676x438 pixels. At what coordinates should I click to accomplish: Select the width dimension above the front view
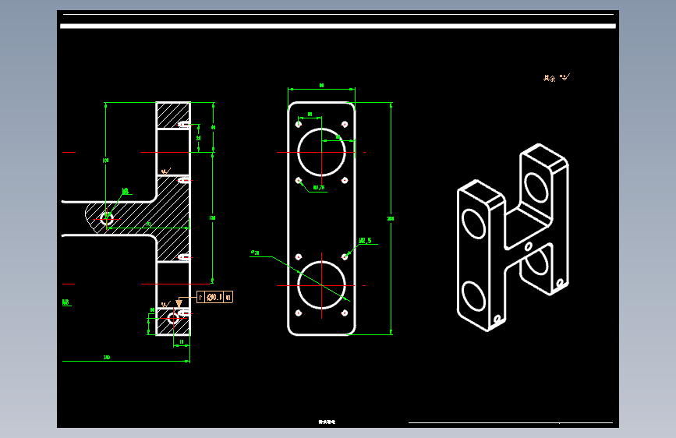coord(321,86)
